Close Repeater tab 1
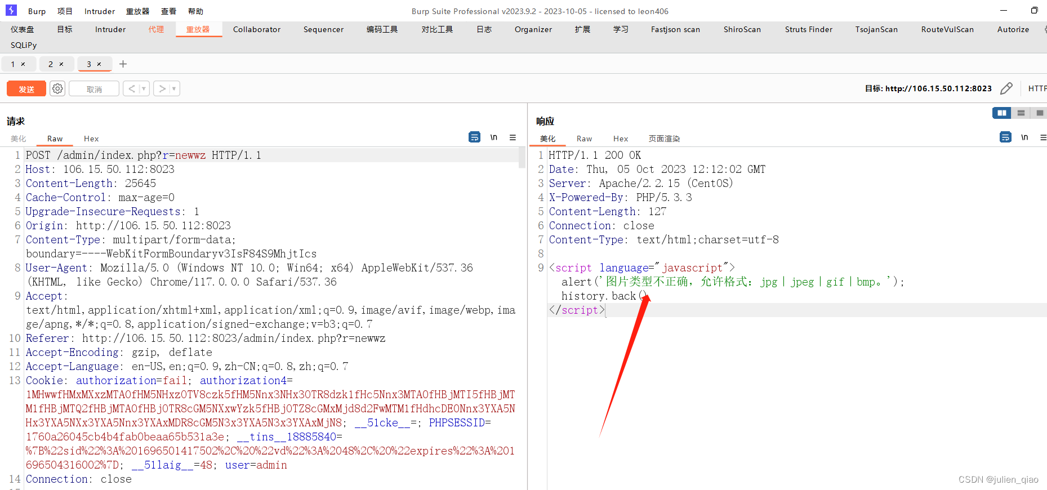The height and width of the screenshot is (490, 1047). point(23,64)
